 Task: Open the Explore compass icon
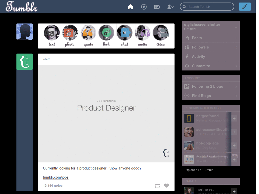144,7
